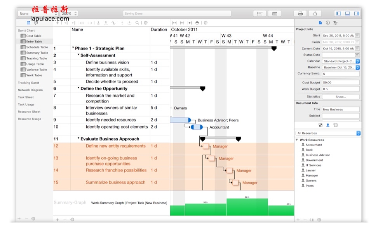Select the Accountant resource in list
This screenshot has width=378, height=238.
click(314, 145)
